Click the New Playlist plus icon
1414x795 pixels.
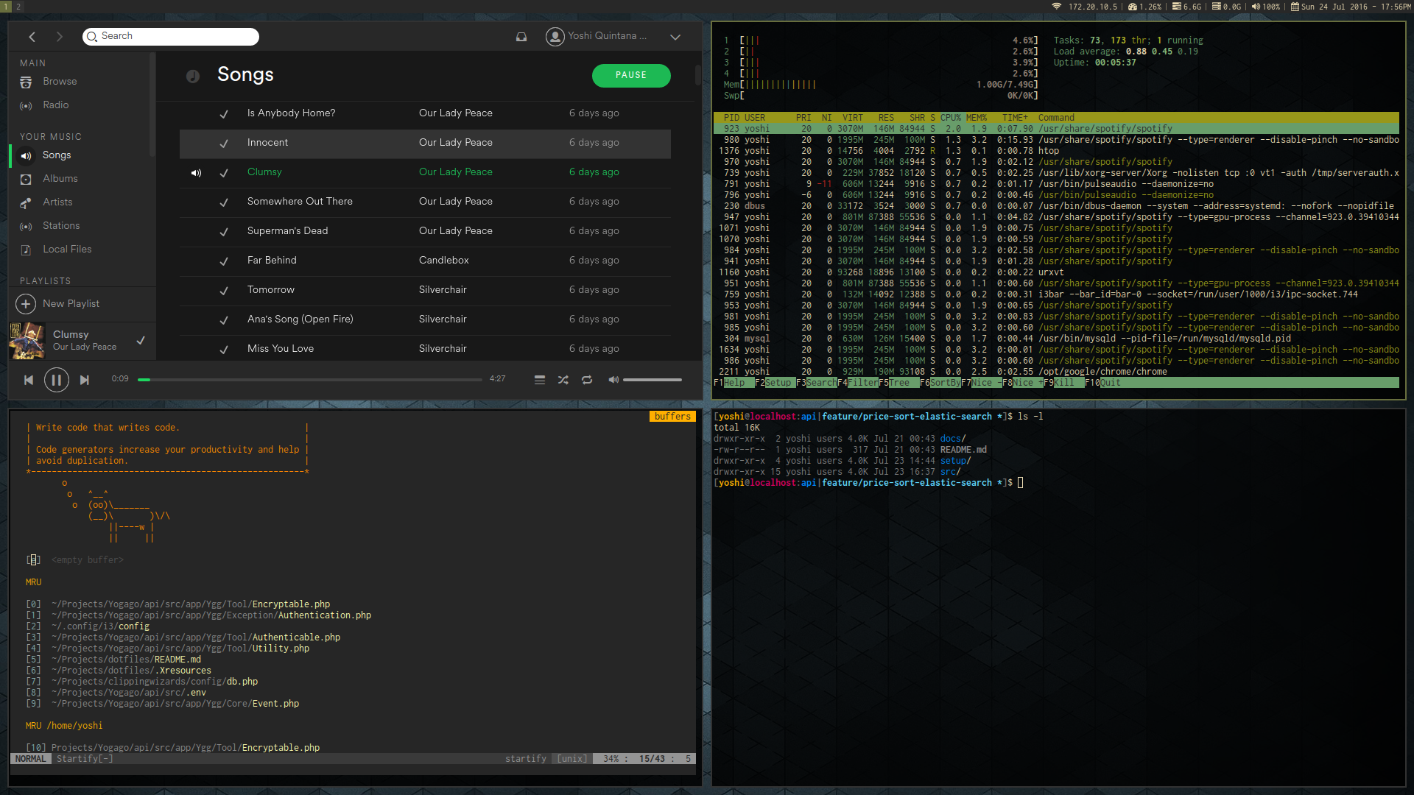tap(26, 304)
